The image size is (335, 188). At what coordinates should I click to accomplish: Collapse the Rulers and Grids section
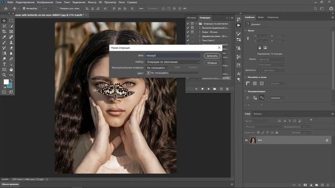pos(245,77)
